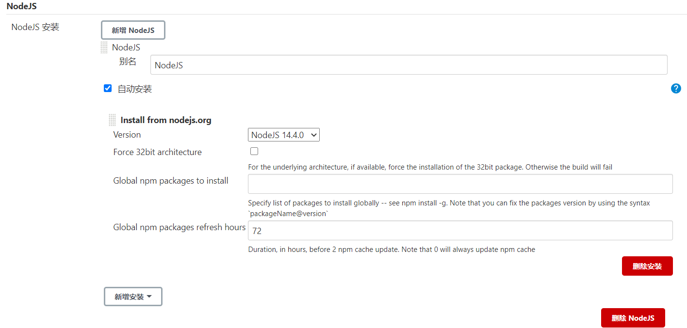Expand the 新增安装 dropdown button
The height and width of the screenshot is (328, 687).
[133, 297]
